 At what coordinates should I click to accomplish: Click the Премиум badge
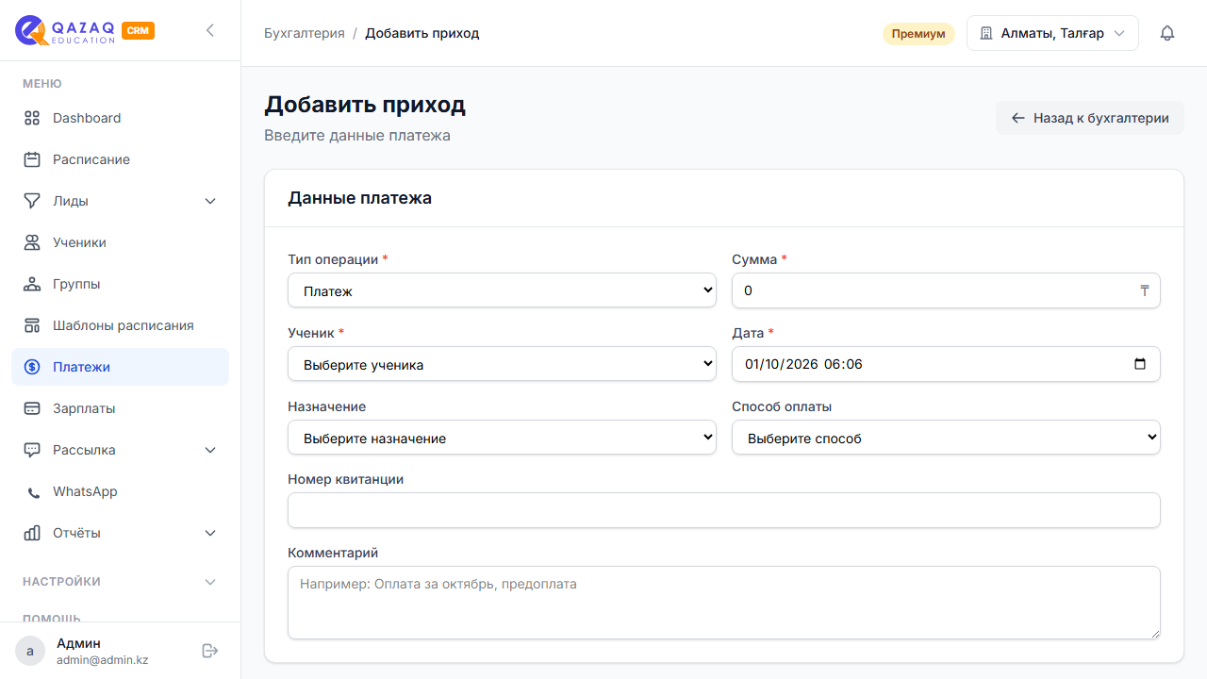(x=918, y=34)
